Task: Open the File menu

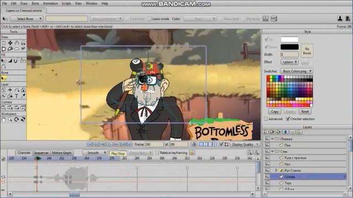Action: (x=4, y=3)
